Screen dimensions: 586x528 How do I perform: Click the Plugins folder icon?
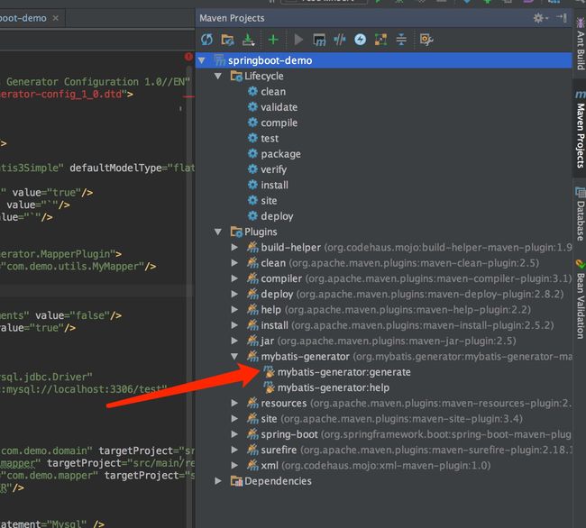(x=236, y=232)
